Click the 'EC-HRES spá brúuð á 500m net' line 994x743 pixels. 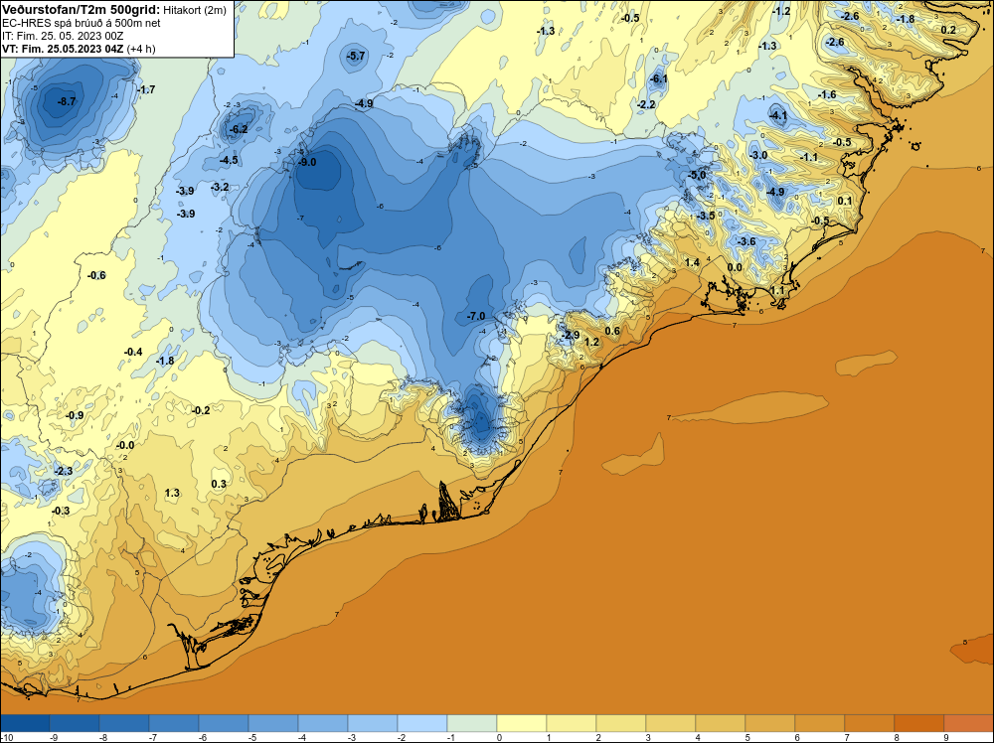click(82, 23)
